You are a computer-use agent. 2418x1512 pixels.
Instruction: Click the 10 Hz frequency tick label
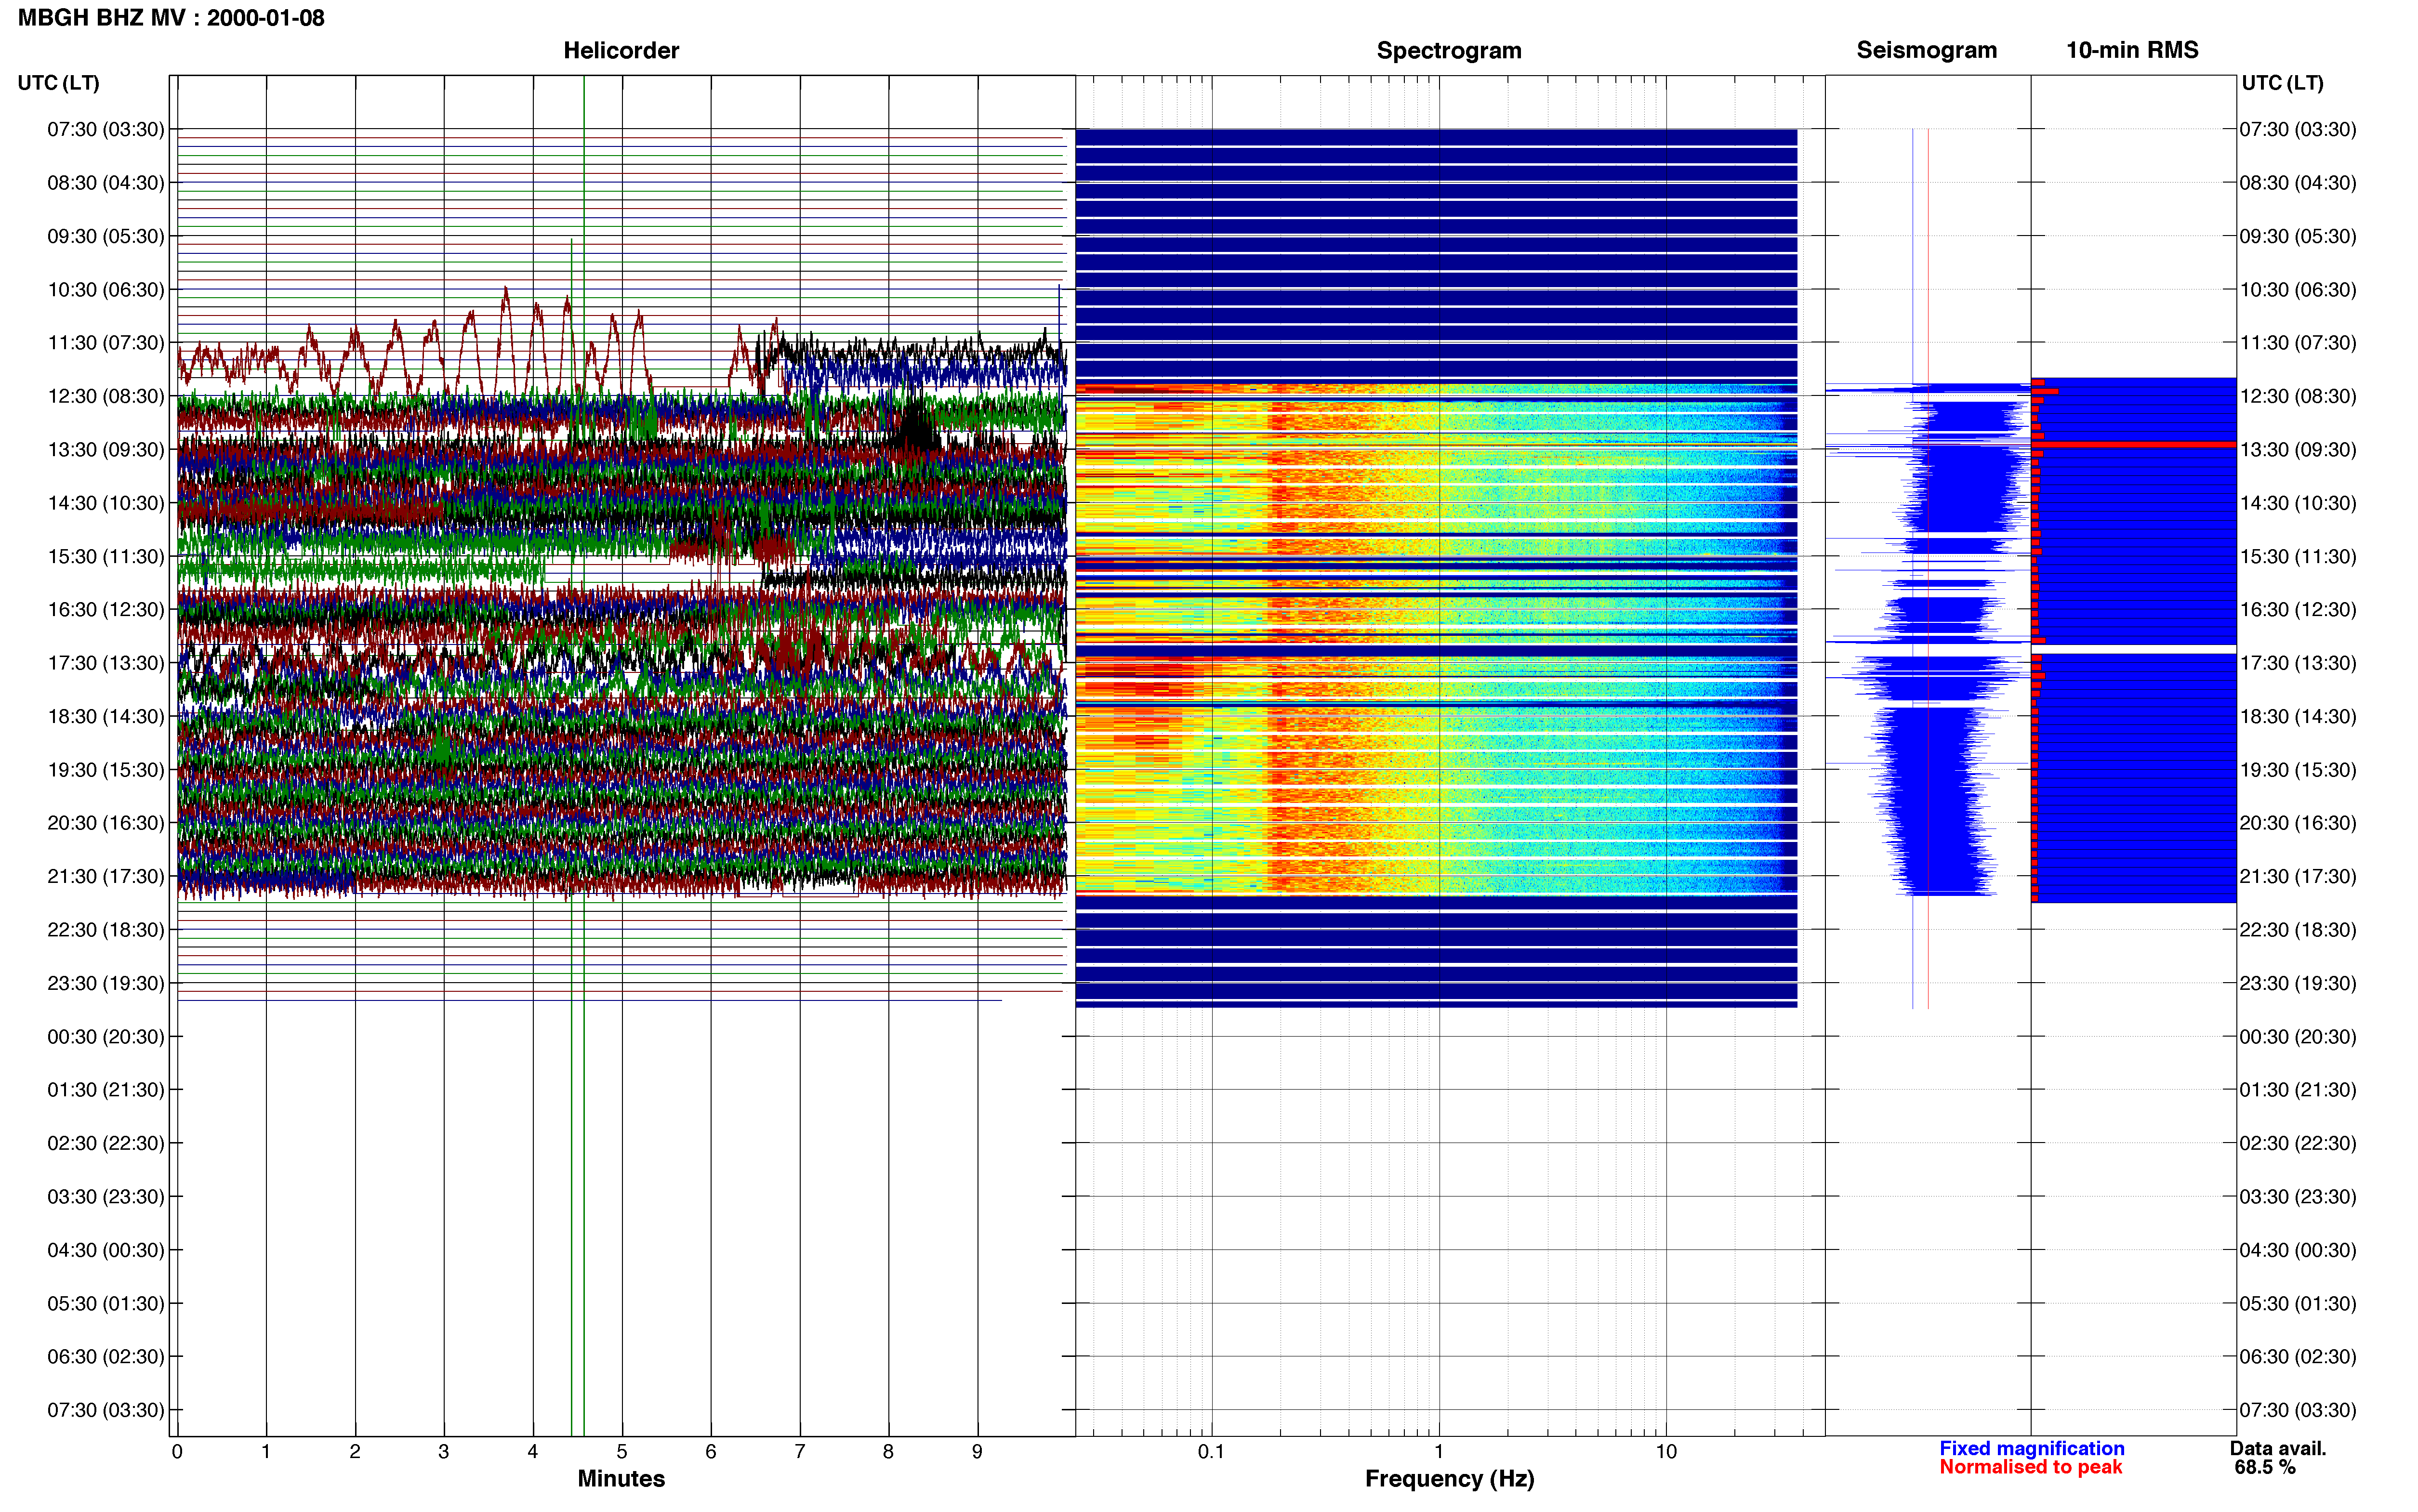[x=1666, y=1451]
